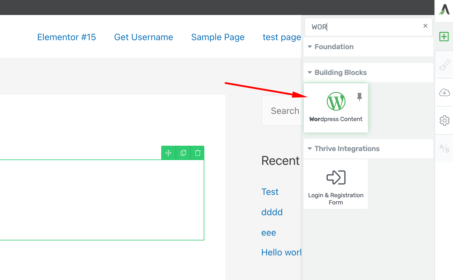Viewport: 453px width, 280px height.
Task: Collapse the Building Blocks section
Action: point(310,73)
